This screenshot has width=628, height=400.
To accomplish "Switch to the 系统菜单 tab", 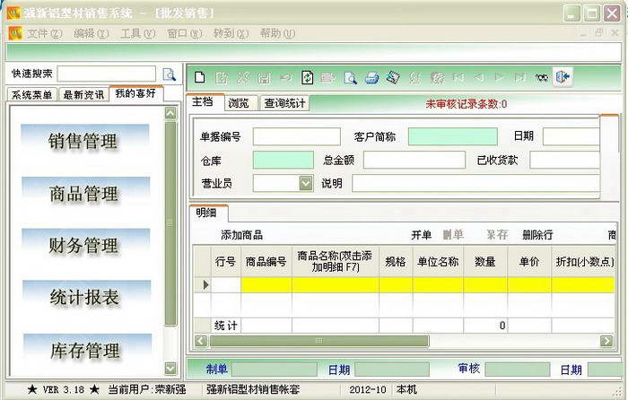I will pos(32,95).
